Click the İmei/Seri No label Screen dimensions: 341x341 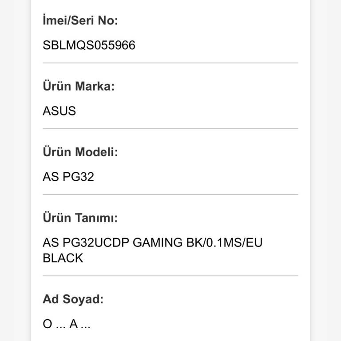(x=80, y=20)
